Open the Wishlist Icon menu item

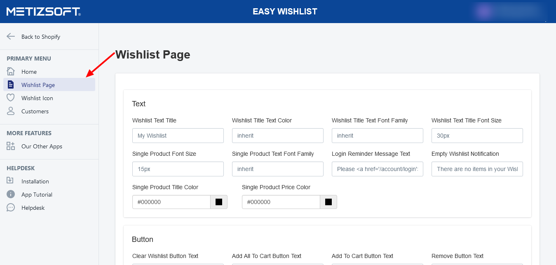37,98
